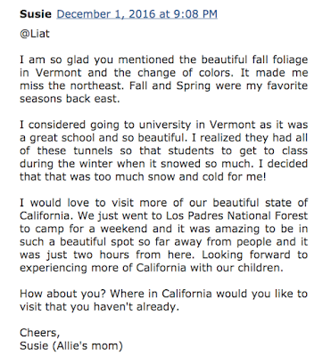Click the 'Cheers,' sign-off line
The width and height of the screenshot is (331, 356).
tap(39, 333)
